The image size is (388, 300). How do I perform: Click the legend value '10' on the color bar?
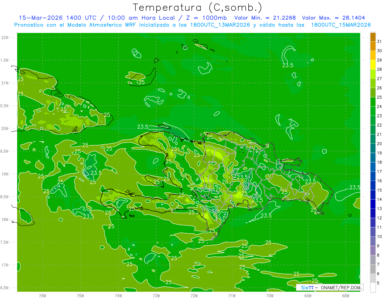click(x=379, y=237)
